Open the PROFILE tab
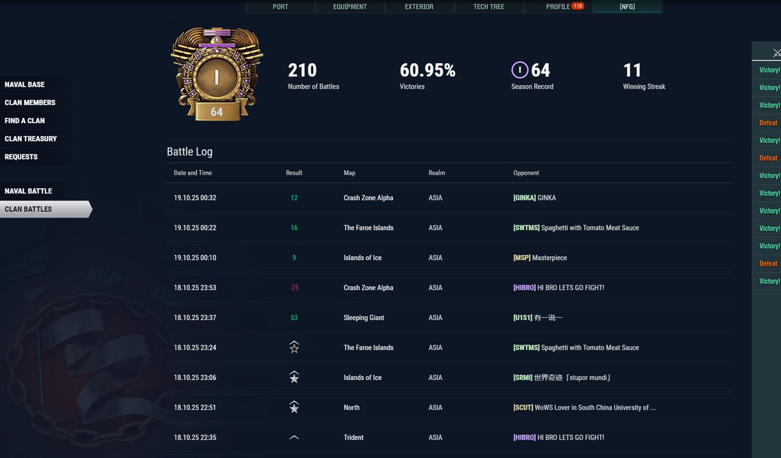The height and width of the screenshot is (458, 781). 558,7
